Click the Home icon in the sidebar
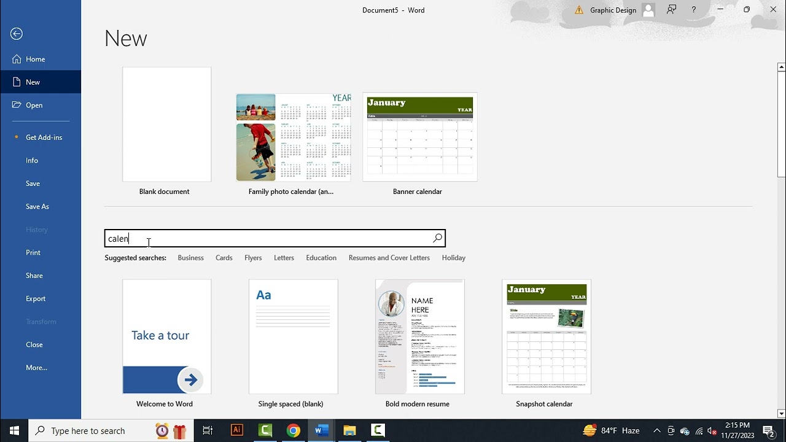This screenshot has width=786, height=442. [x=17, y=59]
